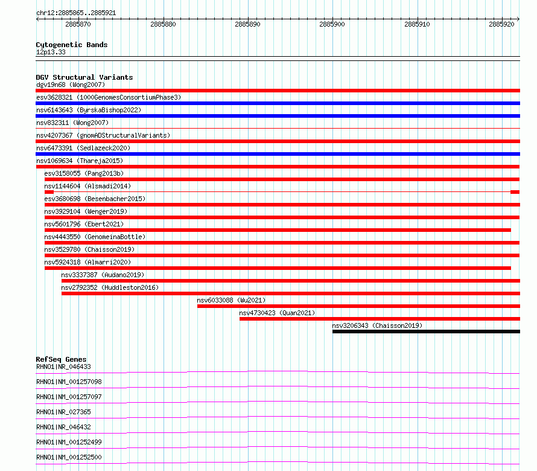Click ruler position 2885920
This screenshot has width=537, height=471.
pos(502,24)
